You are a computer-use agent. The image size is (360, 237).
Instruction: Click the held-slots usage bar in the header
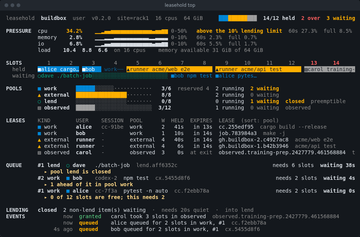238,18
